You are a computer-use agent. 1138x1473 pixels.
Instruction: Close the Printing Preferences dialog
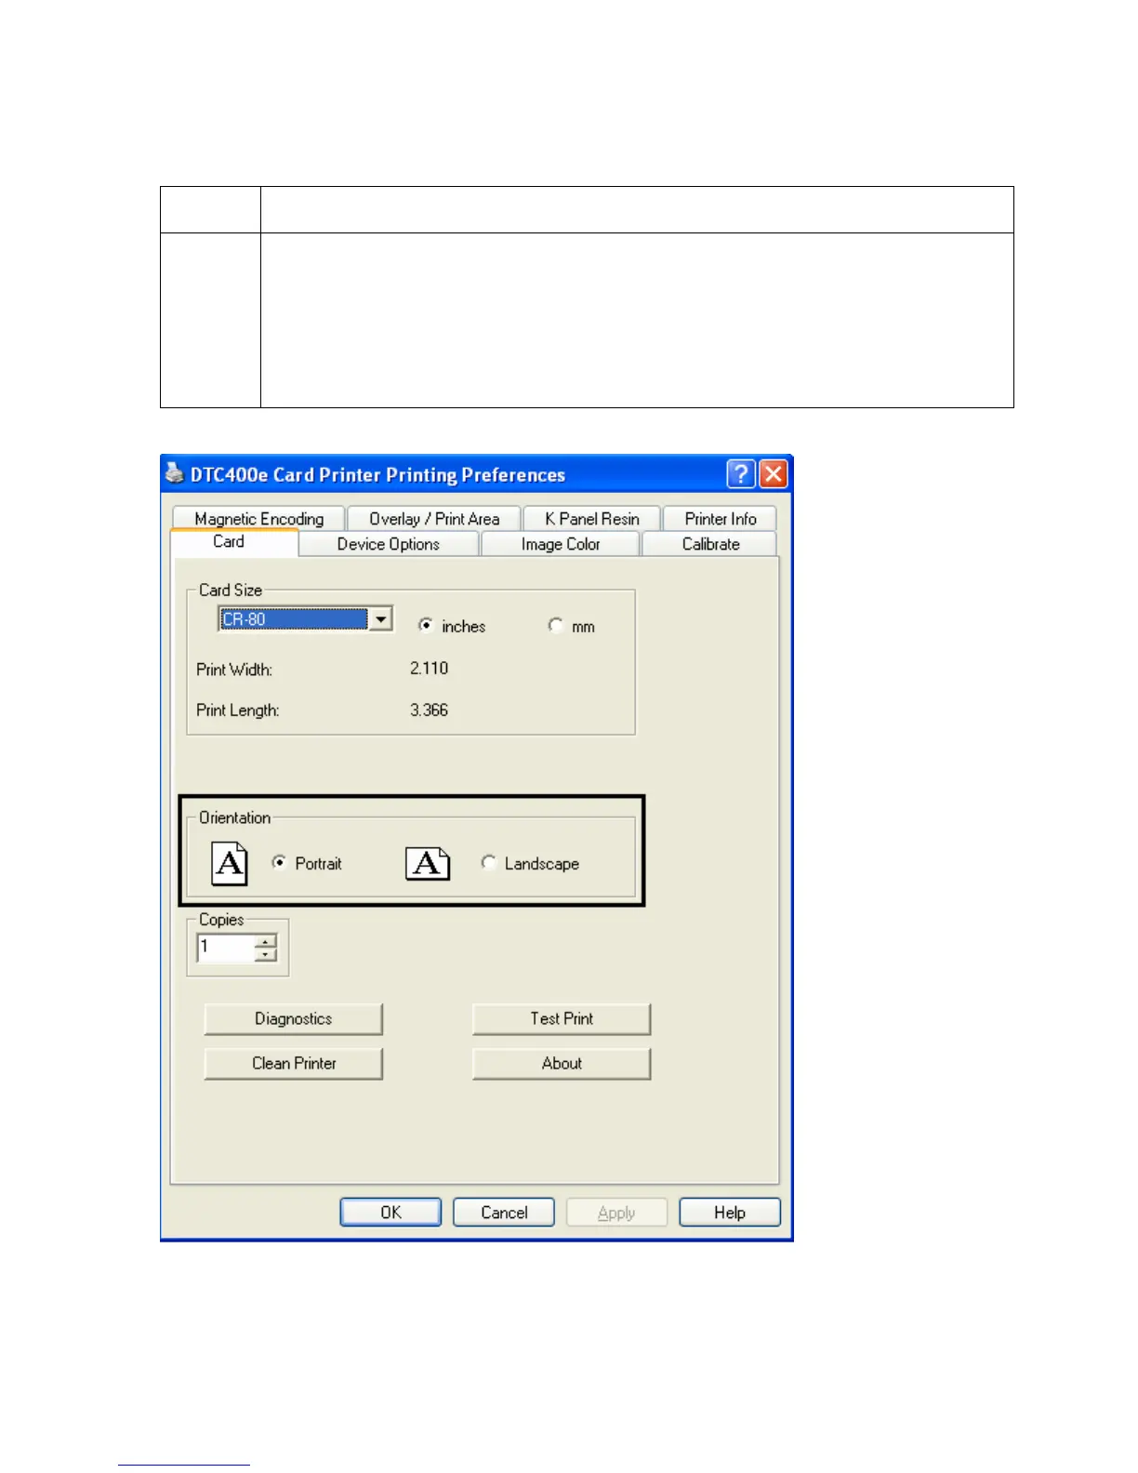tap(774, 474)
